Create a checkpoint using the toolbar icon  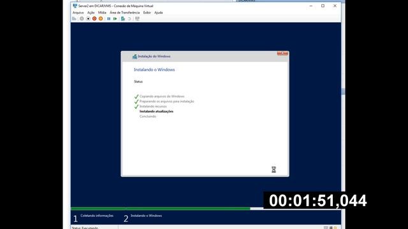point(123,18)
